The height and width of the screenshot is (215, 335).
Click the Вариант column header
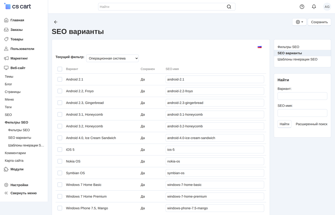coord(72,69)
